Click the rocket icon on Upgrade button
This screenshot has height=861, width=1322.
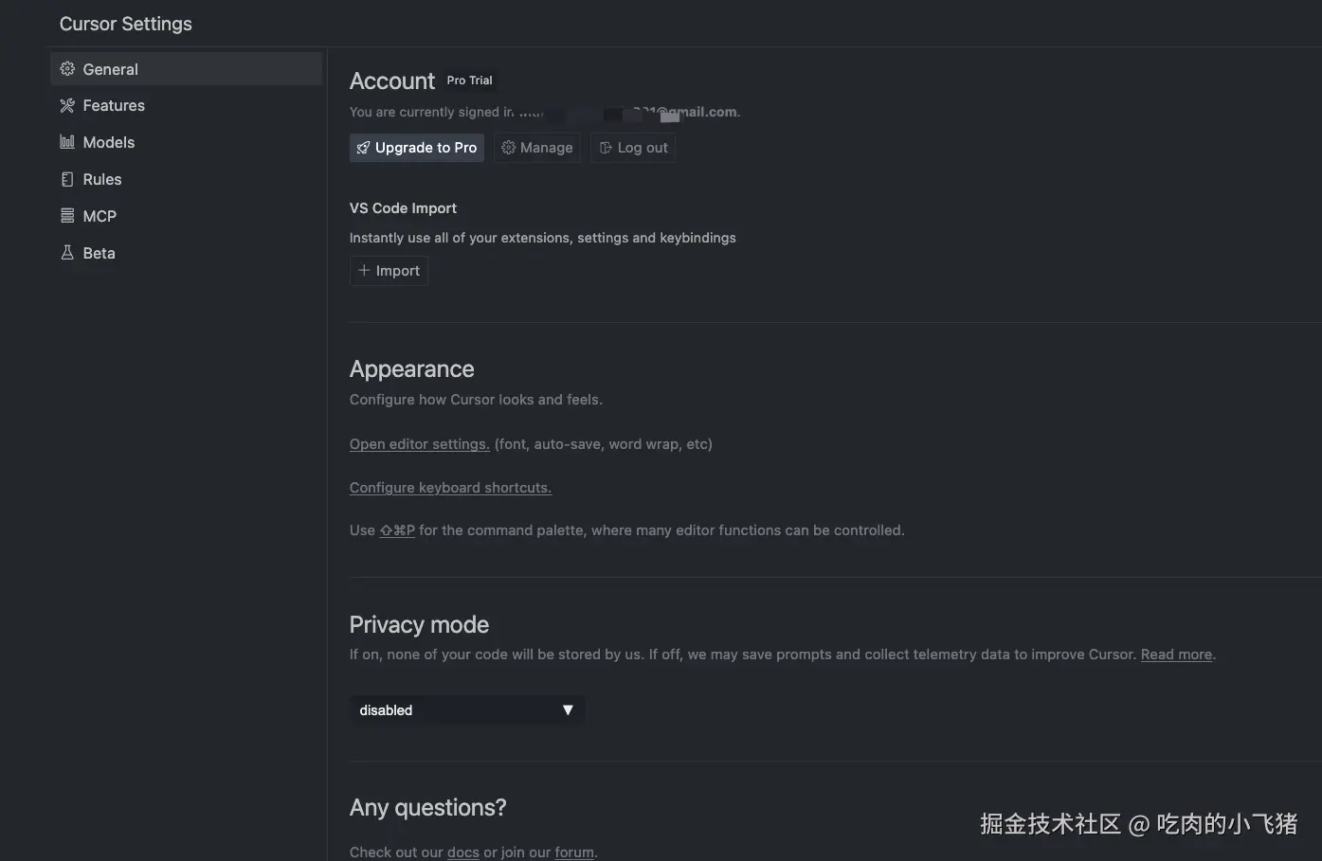[x=363, y=148]
